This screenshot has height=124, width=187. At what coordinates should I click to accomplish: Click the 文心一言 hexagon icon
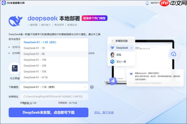(x=112, y=61)
